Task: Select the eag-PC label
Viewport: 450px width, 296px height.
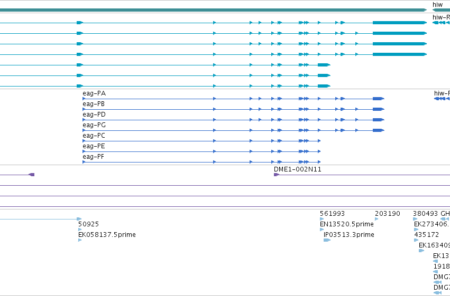Action: pyautogui.click(x=94, y=136)
